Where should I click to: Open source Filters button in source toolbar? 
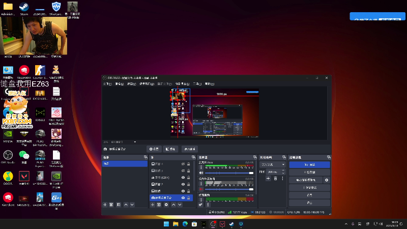tap(170, 149)
